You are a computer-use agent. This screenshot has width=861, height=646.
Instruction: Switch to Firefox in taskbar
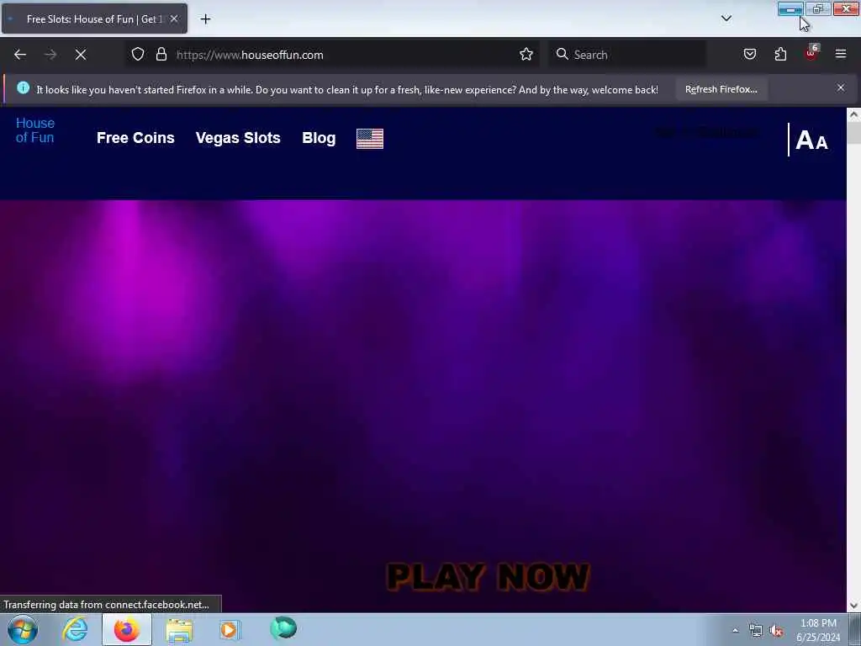pos(127,629)
